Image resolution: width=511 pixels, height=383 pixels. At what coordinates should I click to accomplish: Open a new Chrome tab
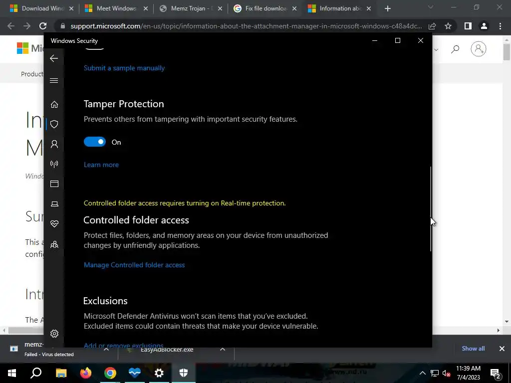click(387, 9)
